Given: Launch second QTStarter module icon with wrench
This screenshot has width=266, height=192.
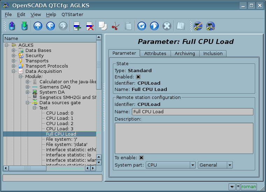Looking at the screenshot, I should pyautogui.click(x=210, y=26).
